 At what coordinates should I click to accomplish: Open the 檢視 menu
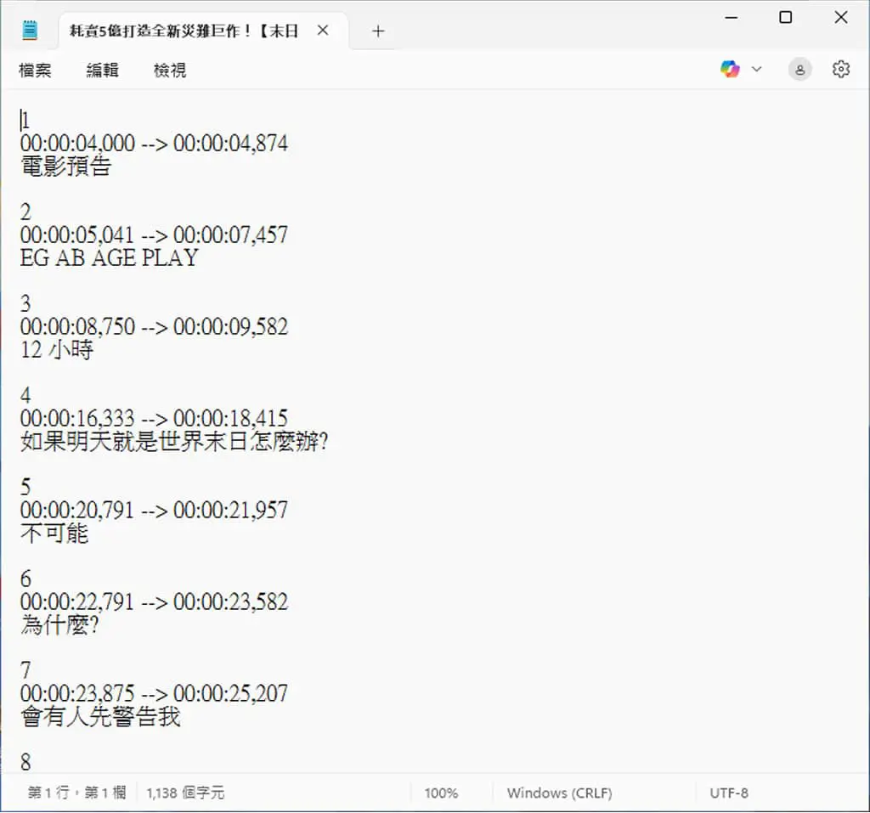click(x=170, y=70)
